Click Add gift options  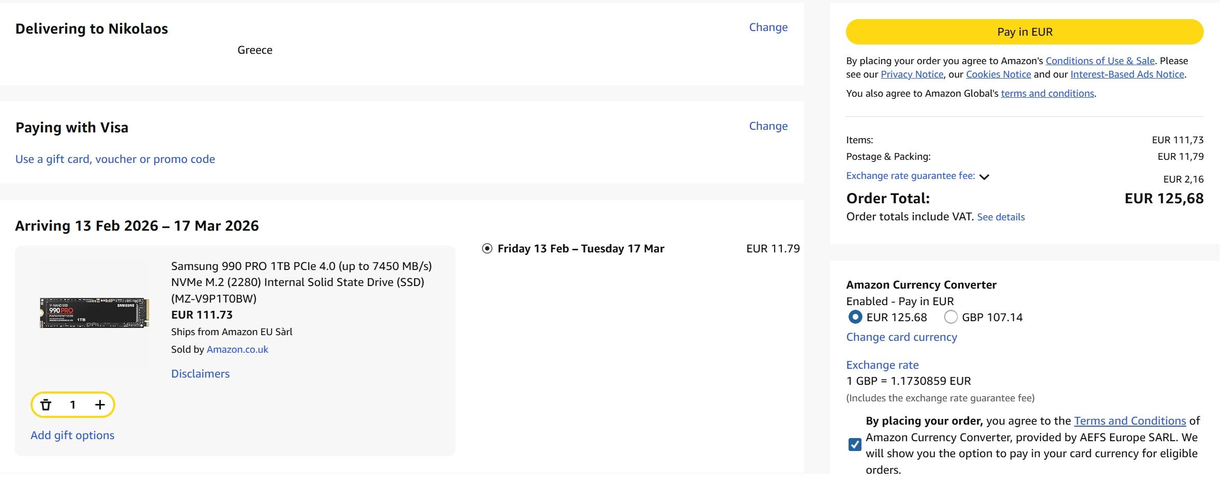click(x=72, y=435)
